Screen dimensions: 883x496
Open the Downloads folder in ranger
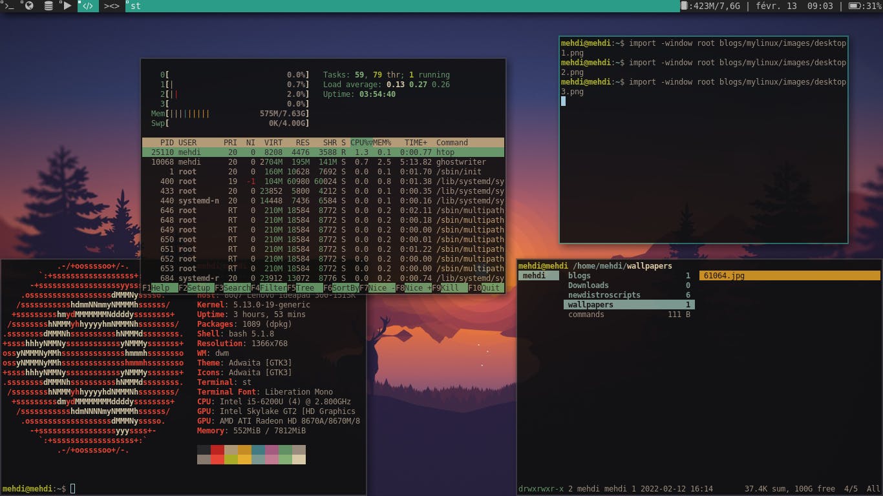tap(628, 285)
